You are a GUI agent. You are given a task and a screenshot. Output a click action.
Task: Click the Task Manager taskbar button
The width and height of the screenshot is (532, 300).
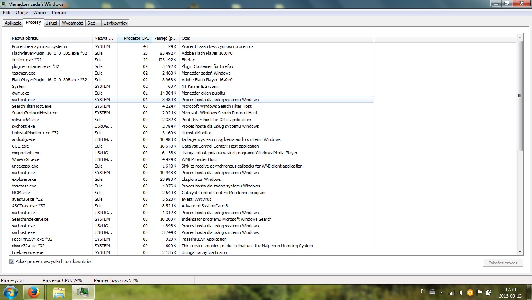(83, 292)
